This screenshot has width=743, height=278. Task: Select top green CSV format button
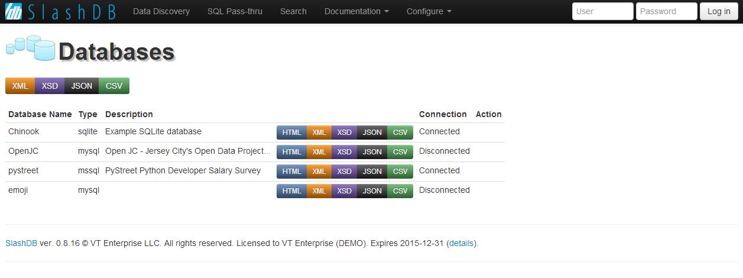point(114,86)
